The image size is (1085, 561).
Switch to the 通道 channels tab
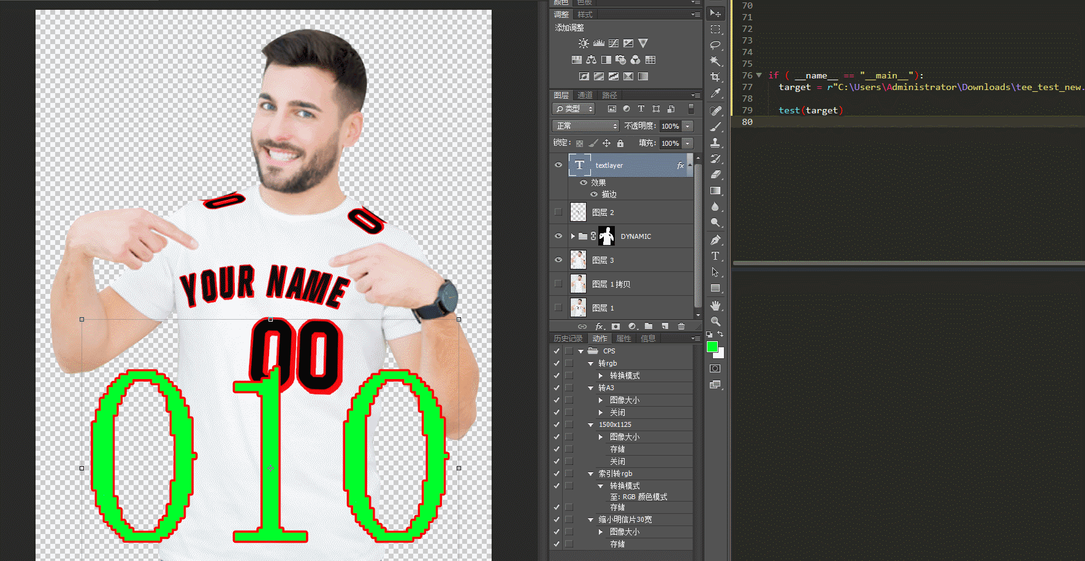[585, 96]
